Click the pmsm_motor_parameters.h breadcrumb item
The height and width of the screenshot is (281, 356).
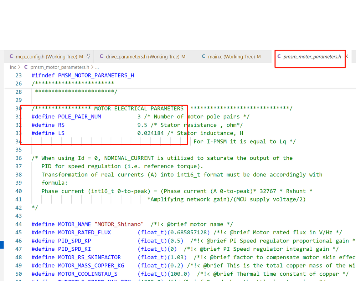60,67
